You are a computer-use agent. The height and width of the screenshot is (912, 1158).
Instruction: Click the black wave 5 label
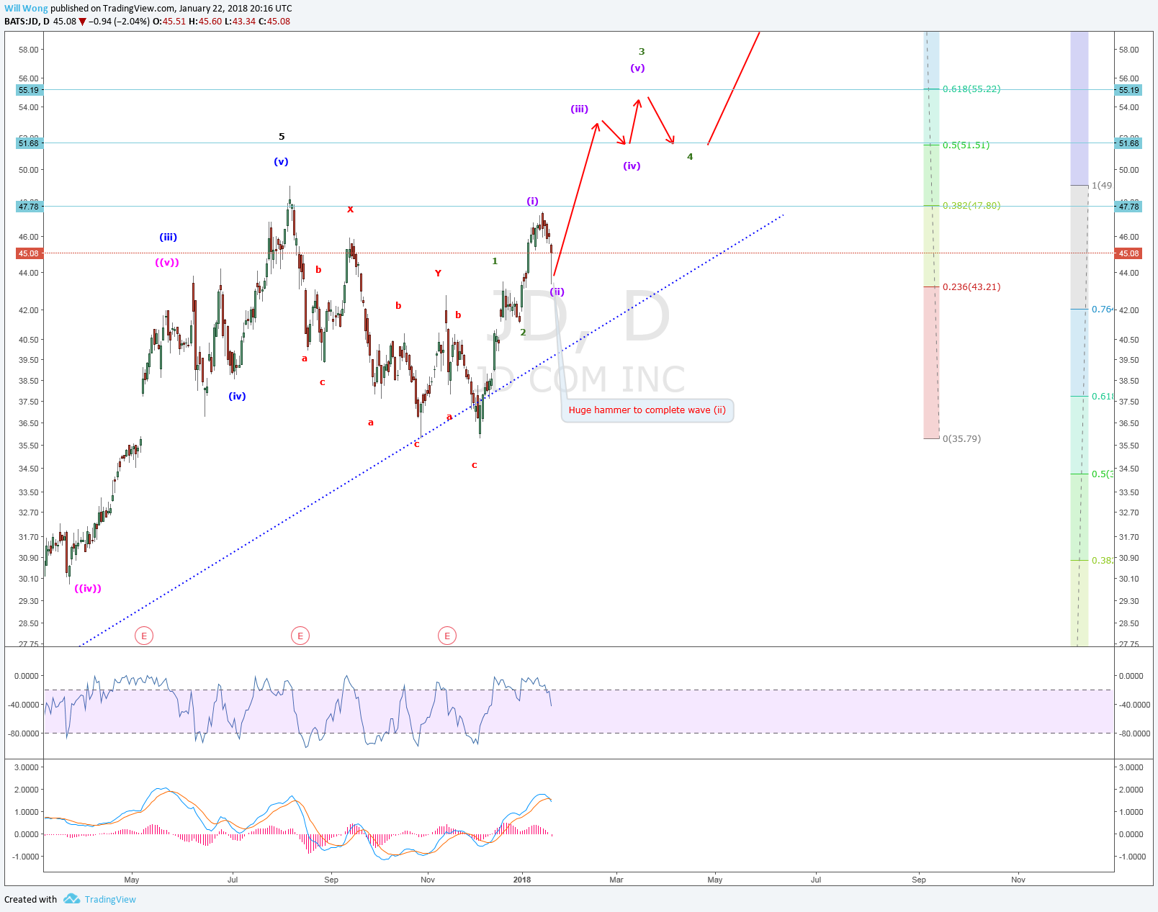[x=282, y=137]
